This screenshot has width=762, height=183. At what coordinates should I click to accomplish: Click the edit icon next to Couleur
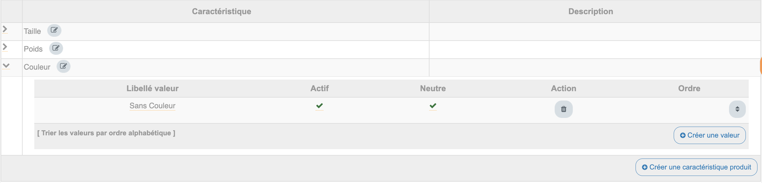[63, 66]
